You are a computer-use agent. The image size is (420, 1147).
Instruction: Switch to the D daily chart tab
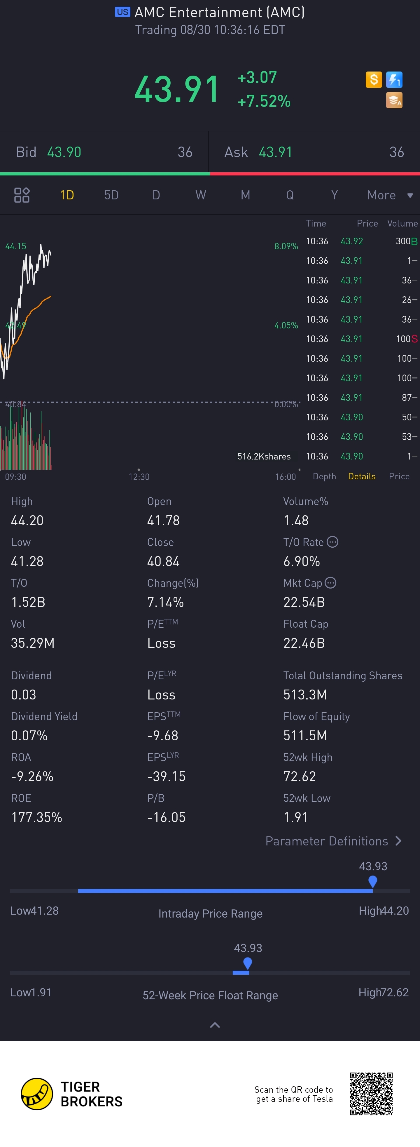tap(156, 195)
